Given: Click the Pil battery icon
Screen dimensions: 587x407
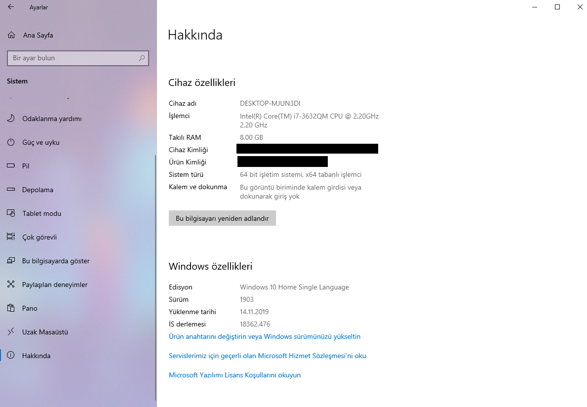Looking at the screenshot, I should click(x=11, y=165).
